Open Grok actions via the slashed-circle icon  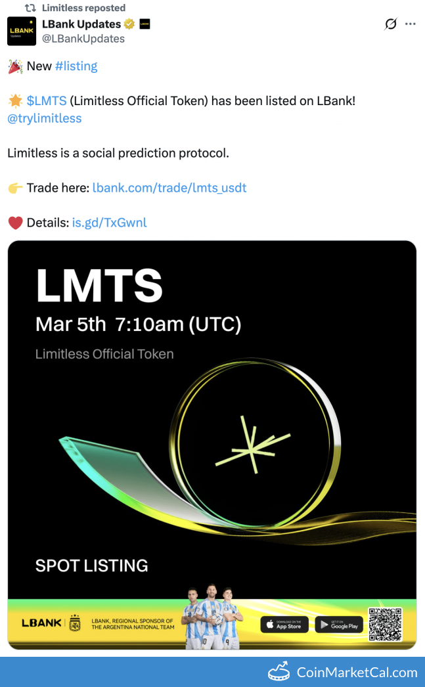[390, 24]
